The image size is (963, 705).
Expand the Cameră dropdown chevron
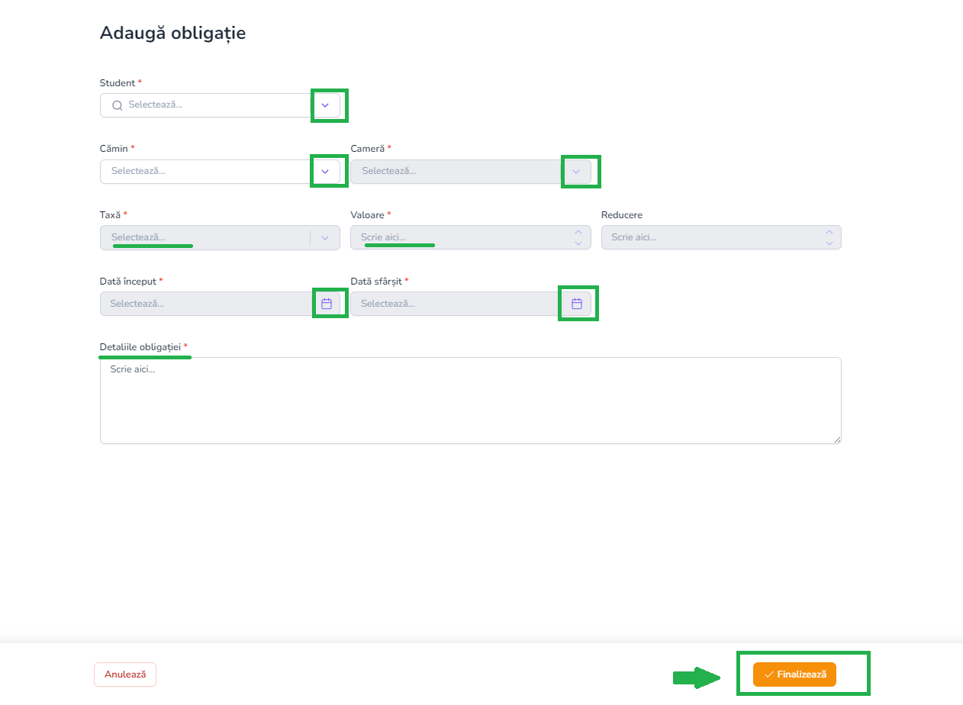pyautogui.click(x=576, y=172)
